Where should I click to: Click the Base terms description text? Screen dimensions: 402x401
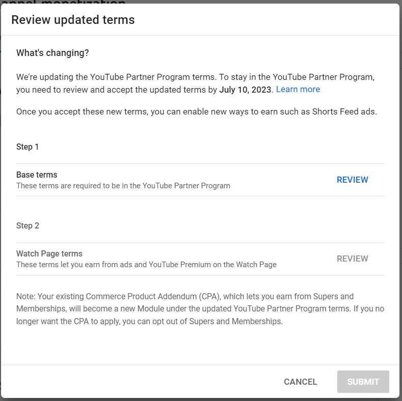pos(123,186)
